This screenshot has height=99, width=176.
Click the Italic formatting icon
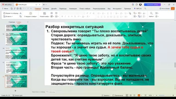pos(65,16)
